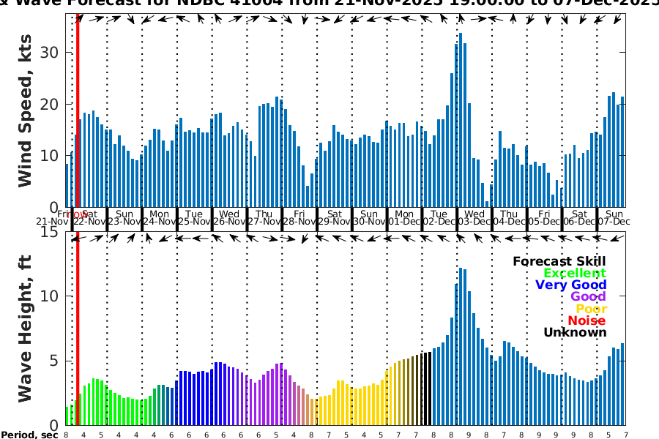The image size is (659, 439).
Task: Select the Thu 27-Nov date label
Action: pos(264,217)
